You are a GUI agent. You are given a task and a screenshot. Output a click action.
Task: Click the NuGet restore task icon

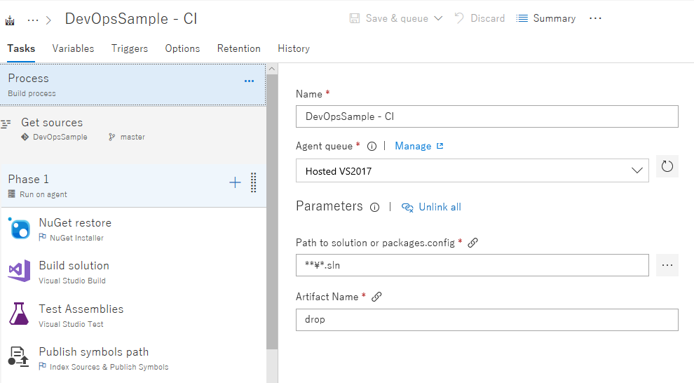tap(20, 229)
